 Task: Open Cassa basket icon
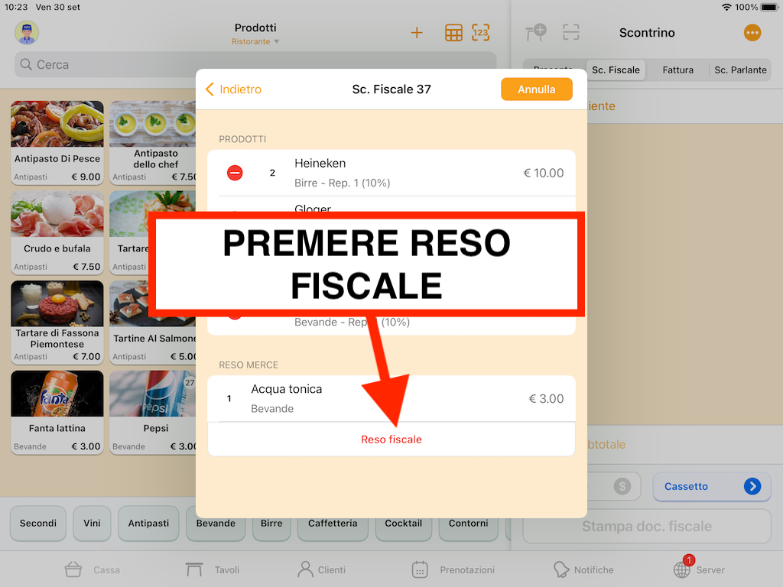tap(73, 569)
